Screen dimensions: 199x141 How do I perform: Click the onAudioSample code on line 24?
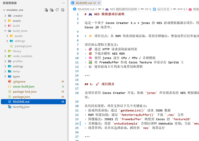tap(125, 124)
